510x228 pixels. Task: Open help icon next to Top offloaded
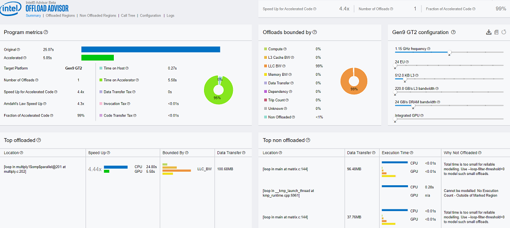pos(39,140)
